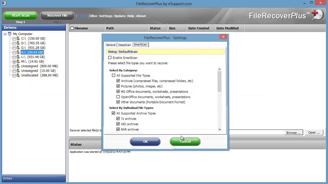Switch to the General settings tab
The width and height of the screenshot is (328, 184).
tap(111, 45)
